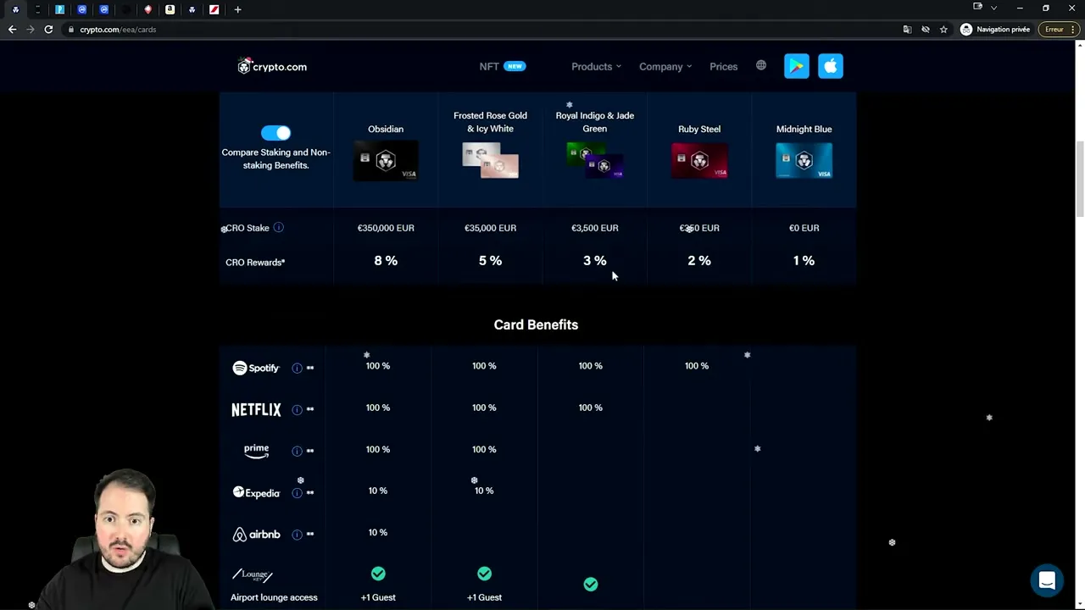
Task: Go to the Prices page
Action: click(x=723, y=66)
